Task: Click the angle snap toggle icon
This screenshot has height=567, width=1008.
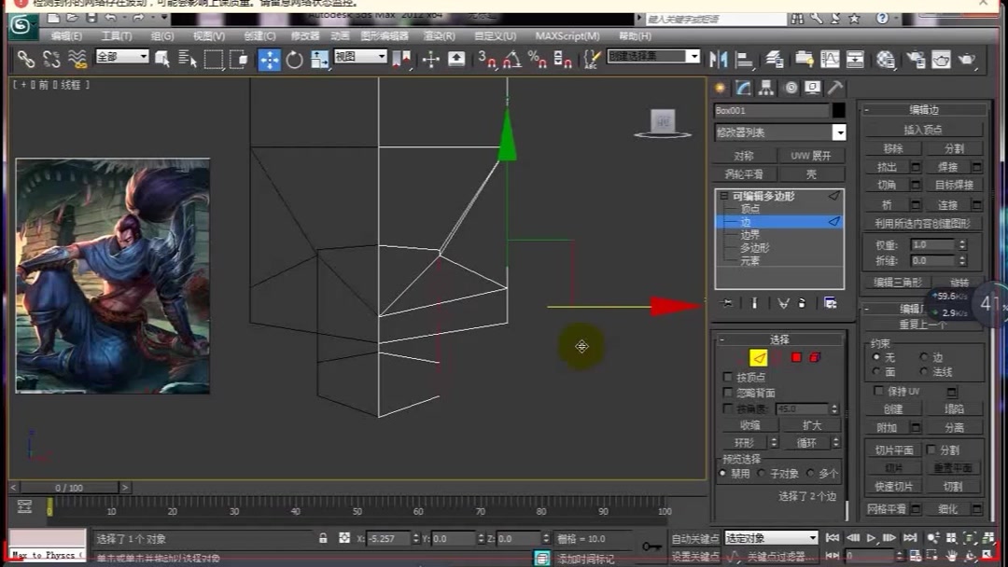Action: pos(511,59)
